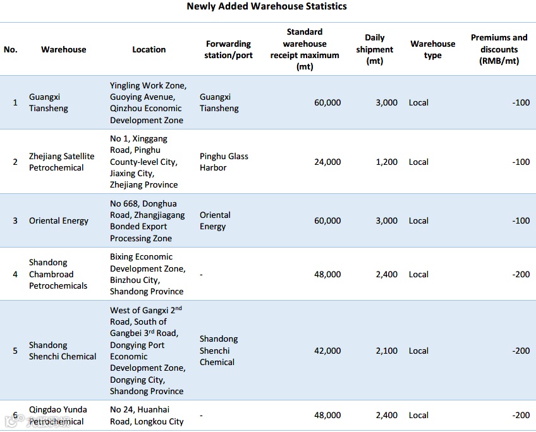Screen dimensions: 536x432
Task: Select 'Local' in the Guangxi Tiansheng row
Action: click(418, 102)
